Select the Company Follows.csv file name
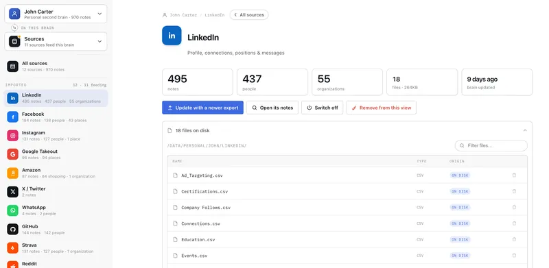This screenshot has width=549, height=268. [x=206, y=208]
